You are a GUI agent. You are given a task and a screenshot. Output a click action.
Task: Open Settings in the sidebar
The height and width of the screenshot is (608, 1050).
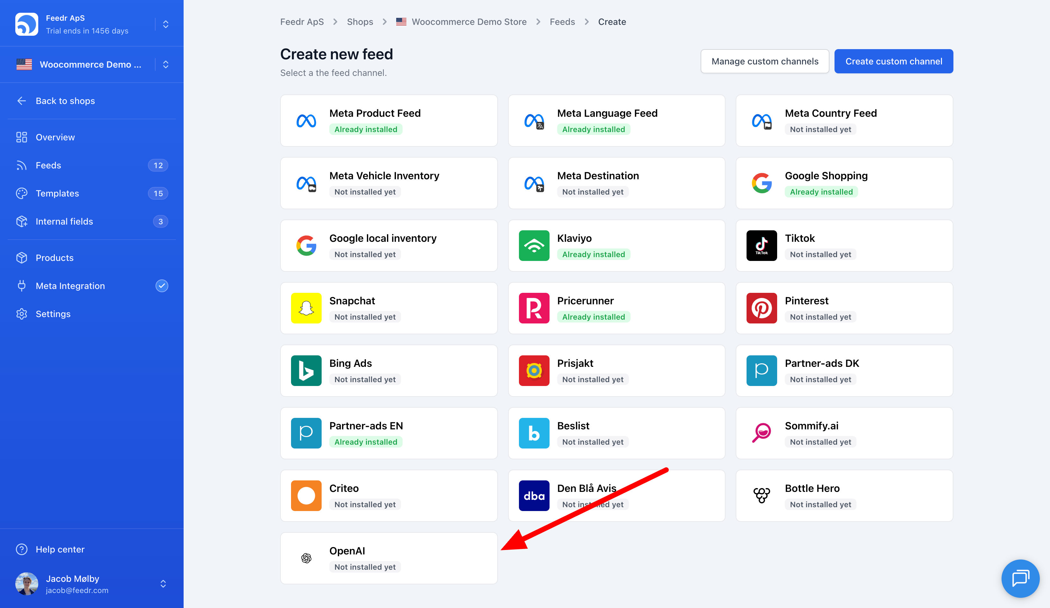tap(92, 314)
